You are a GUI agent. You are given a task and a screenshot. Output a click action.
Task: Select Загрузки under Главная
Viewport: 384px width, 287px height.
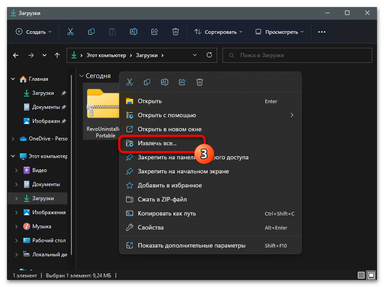point(43,93)
